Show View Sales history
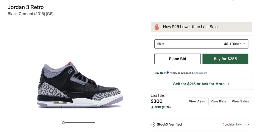The width and height of the screenshot is (264, 134). point(241,101)
